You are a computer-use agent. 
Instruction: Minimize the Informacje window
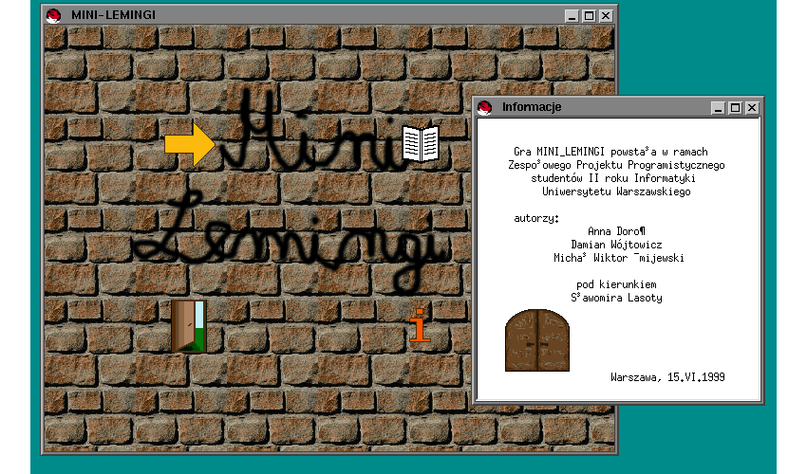tap(718, 108)
